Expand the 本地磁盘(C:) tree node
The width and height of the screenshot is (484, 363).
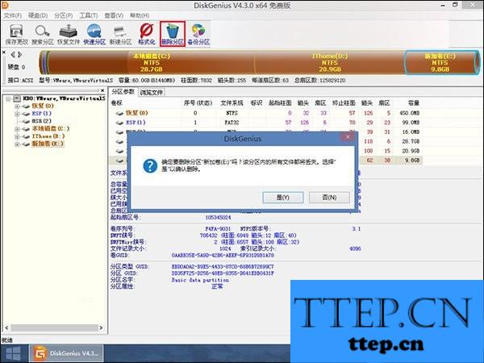click(x=17, y=129)
